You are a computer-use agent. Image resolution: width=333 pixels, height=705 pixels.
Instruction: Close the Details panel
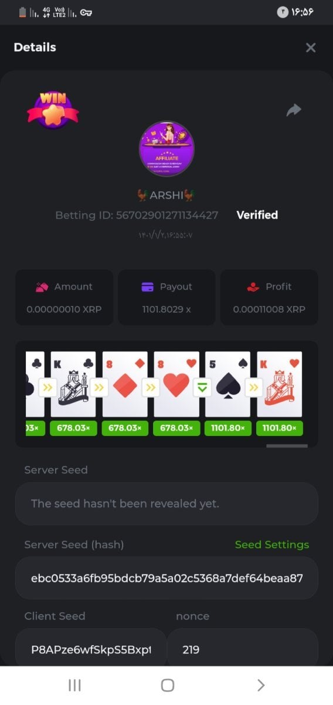311,48
